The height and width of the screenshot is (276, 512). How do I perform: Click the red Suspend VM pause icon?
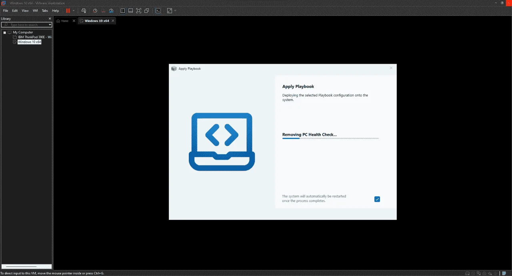tap(68, 11)
